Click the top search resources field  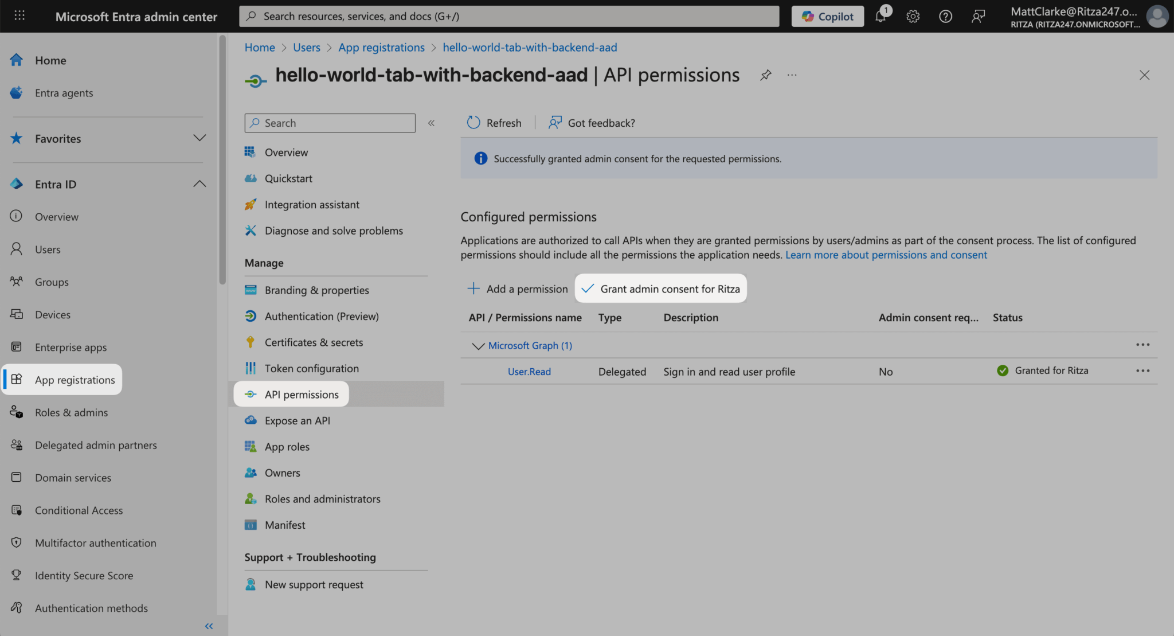509,17
